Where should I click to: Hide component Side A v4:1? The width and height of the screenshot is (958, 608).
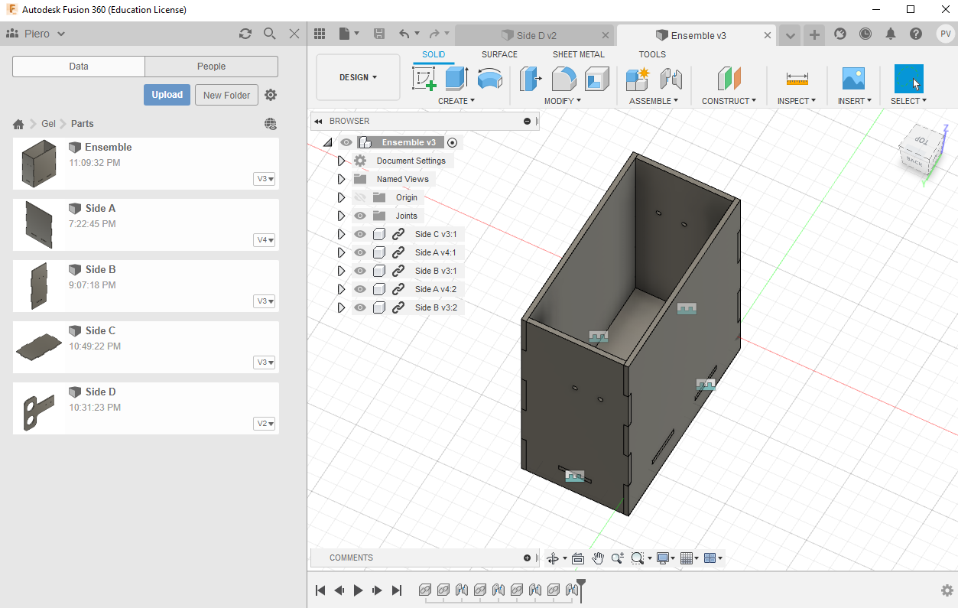[360, 252]
